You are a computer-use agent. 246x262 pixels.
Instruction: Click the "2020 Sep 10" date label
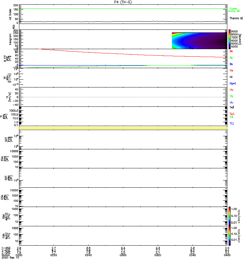[10, 258]
